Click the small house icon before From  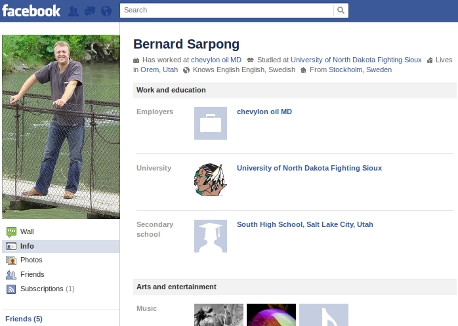click(x=304, y=70)
